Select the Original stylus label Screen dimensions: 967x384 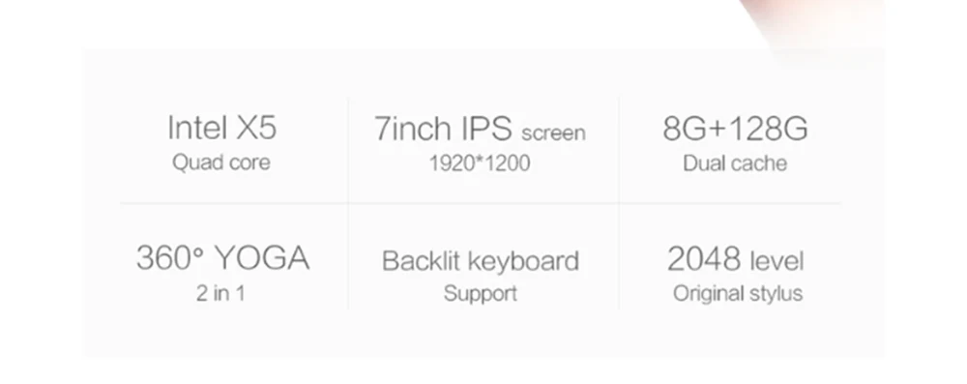click(738, 294)
